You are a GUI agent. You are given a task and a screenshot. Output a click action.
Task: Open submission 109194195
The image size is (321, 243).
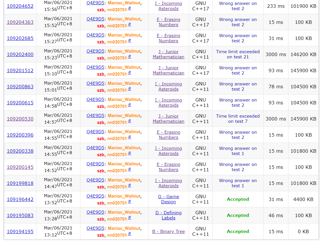20,231
